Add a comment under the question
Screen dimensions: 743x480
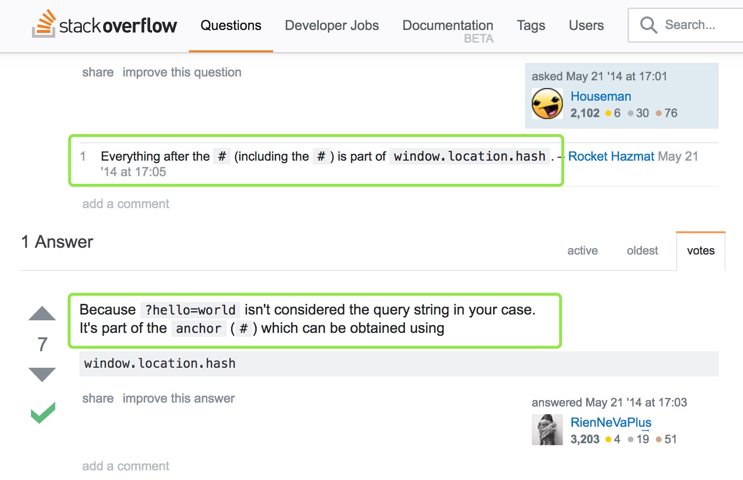[125, 204]
